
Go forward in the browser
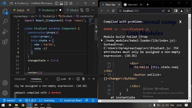tap(108, 11)
